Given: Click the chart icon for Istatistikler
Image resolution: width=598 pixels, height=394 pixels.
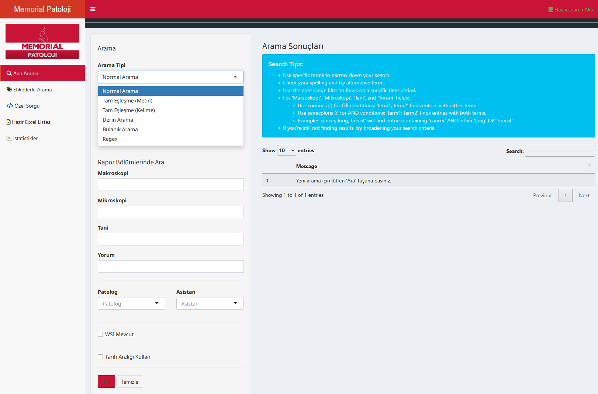Looking at the screenshot, I should (x=9, y=138).
